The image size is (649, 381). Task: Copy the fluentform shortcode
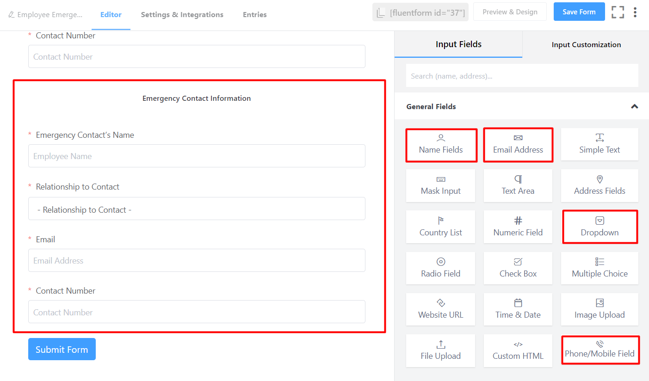point(420,12)
